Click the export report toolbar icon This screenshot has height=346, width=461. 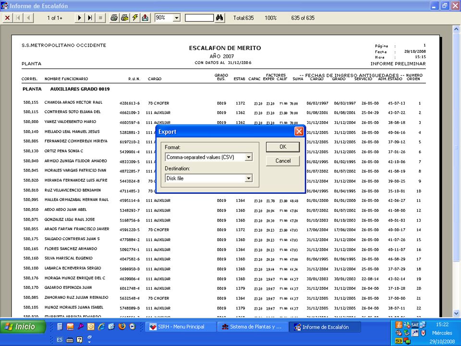[x=145, y=18]
